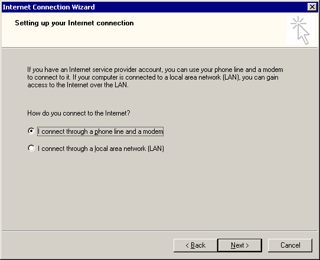Click the paragraph about Internet service provider accounts

[x=155, y=77]
